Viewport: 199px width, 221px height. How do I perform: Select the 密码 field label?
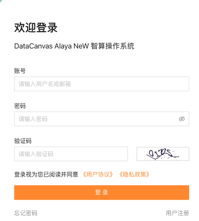[x=20, y=106]
